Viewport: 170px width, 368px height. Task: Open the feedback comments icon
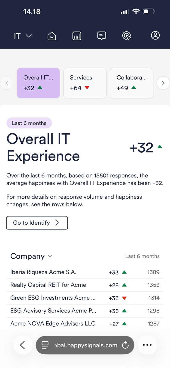(x=102, y=36)
